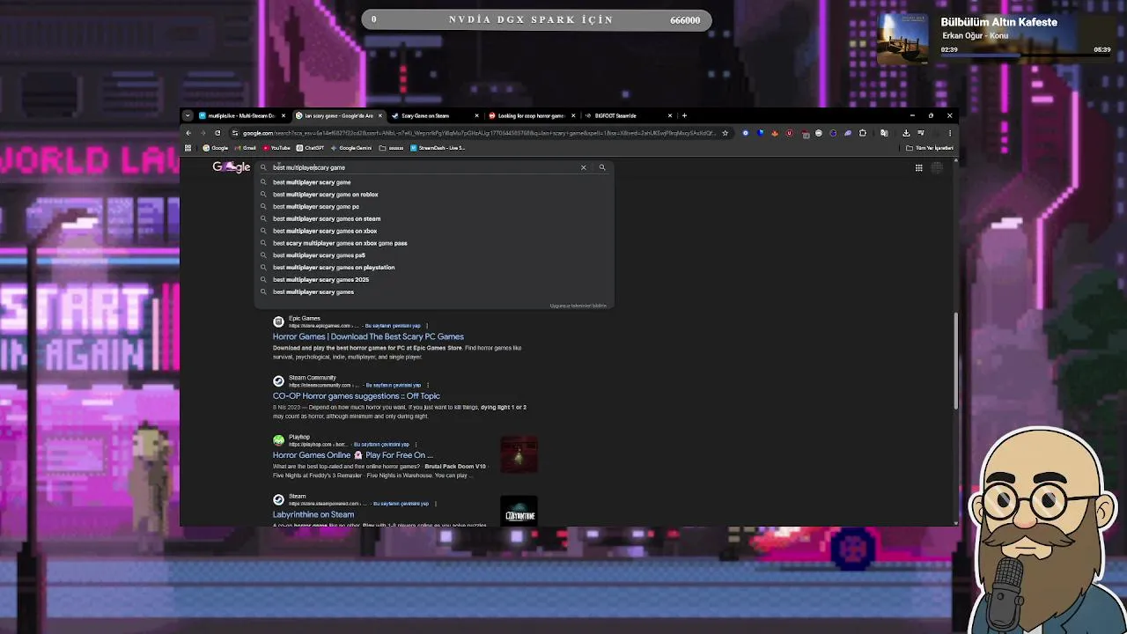The image size is (1127, 634).
Task: Click the Epic Games site favicon
Action: coord(278,321)
